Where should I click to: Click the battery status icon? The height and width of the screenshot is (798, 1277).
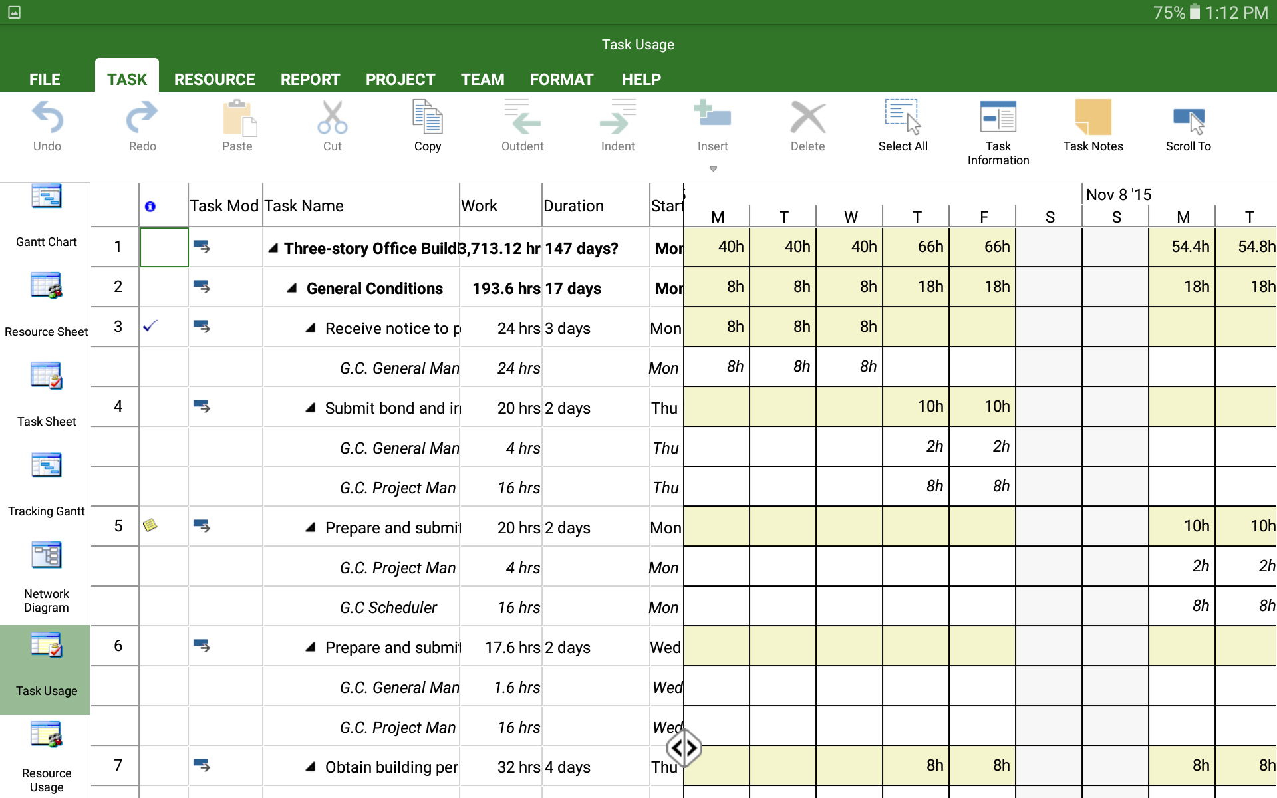tap(1195, 12)
